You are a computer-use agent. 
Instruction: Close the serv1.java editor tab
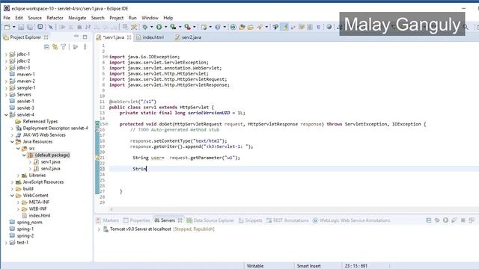[129, 37]
